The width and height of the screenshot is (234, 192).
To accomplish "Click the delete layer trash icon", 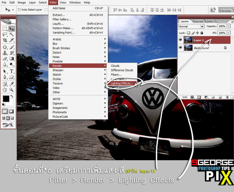I will click(x=227, y=97).
